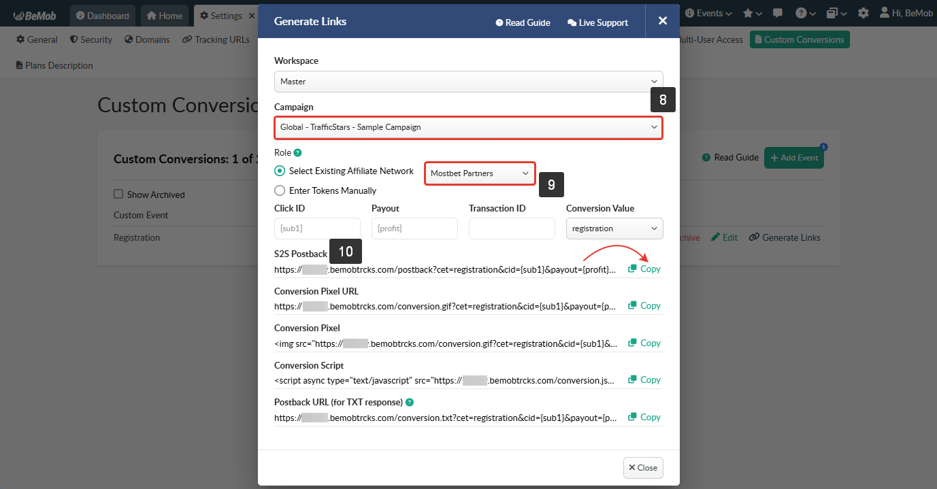Choose Enter Tokens Manually radio button
The height and width of the screenshot is (489, 937).
tap(280, 191)
